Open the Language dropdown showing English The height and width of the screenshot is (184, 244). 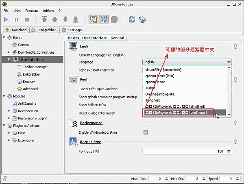pyautogui.click(x=187, y=62)
